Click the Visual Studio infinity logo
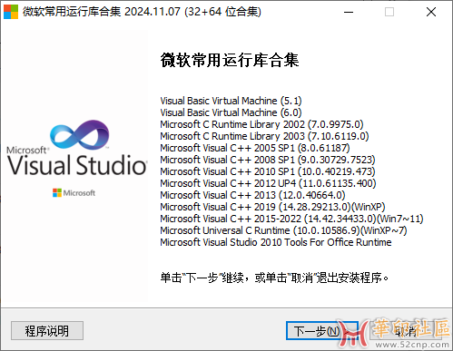Viewport: 453px width, 351px height. 80,134
